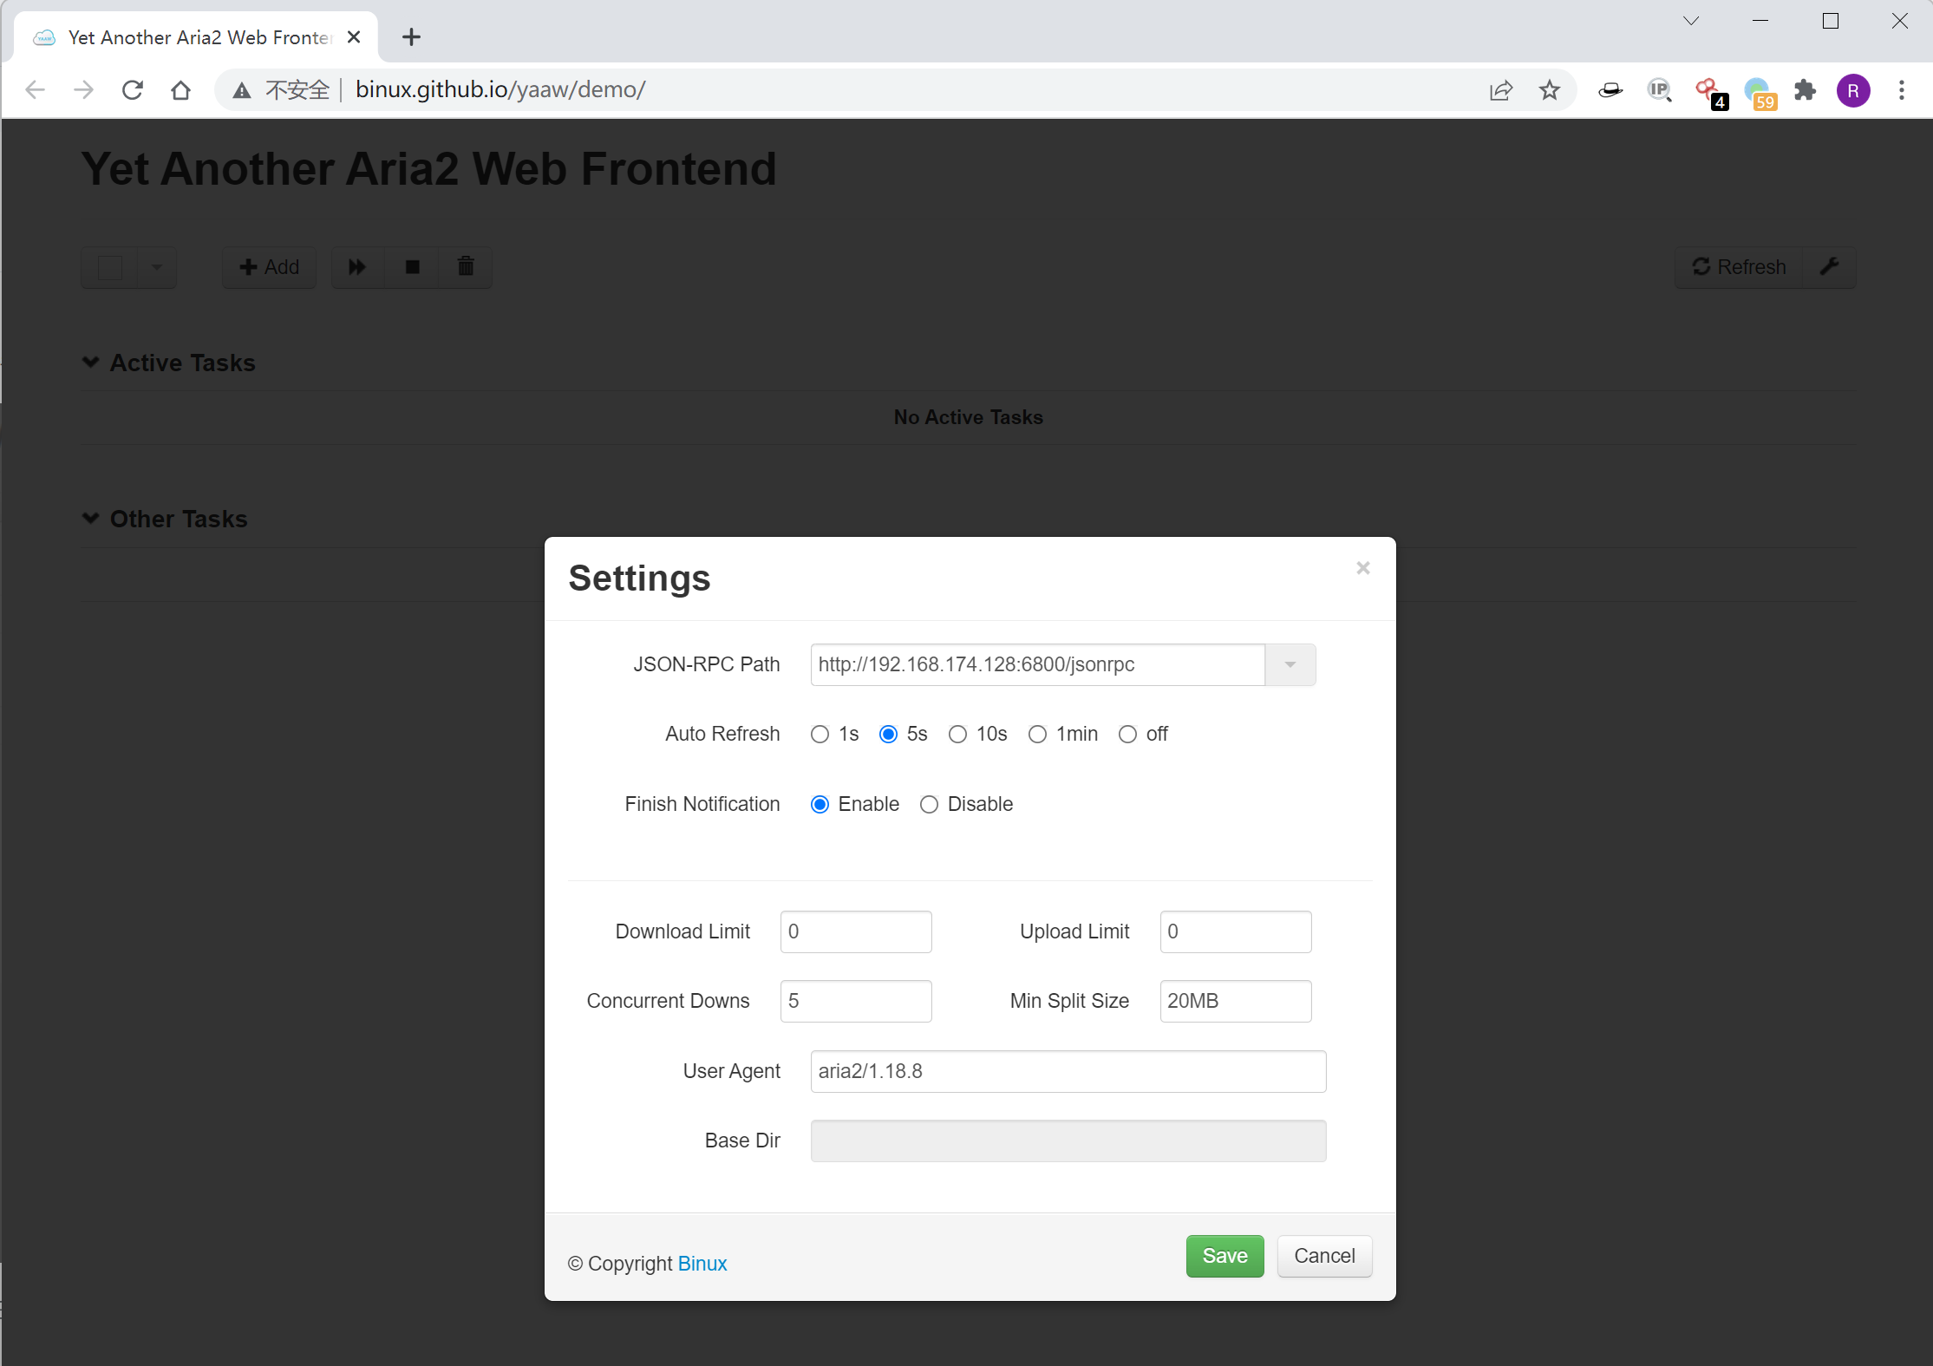Viewport: 1933px width, 1366px height.
Task: Click the stop tasks square icon
Action: point(413,267)
